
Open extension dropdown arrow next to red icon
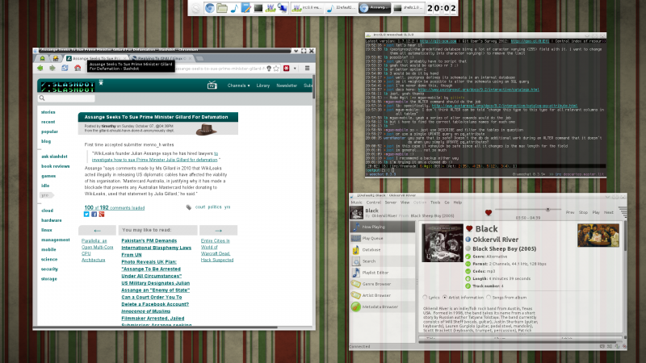pos(295,69)
